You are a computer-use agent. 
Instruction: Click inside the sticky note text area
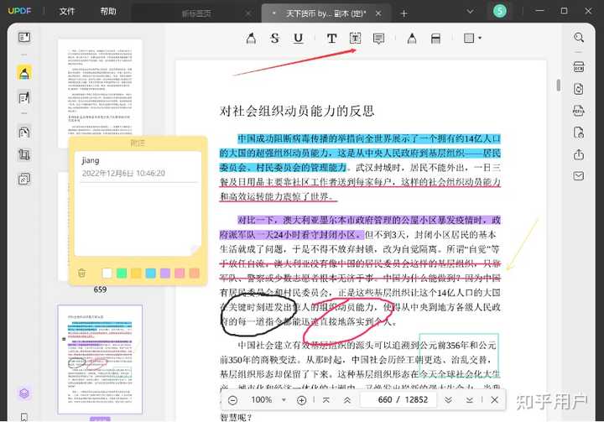click(138, 218)
